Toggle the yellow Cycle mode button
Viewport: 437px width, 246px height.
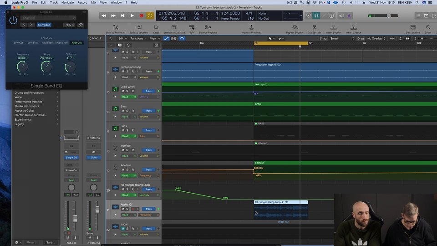click(x=150, y=15)
